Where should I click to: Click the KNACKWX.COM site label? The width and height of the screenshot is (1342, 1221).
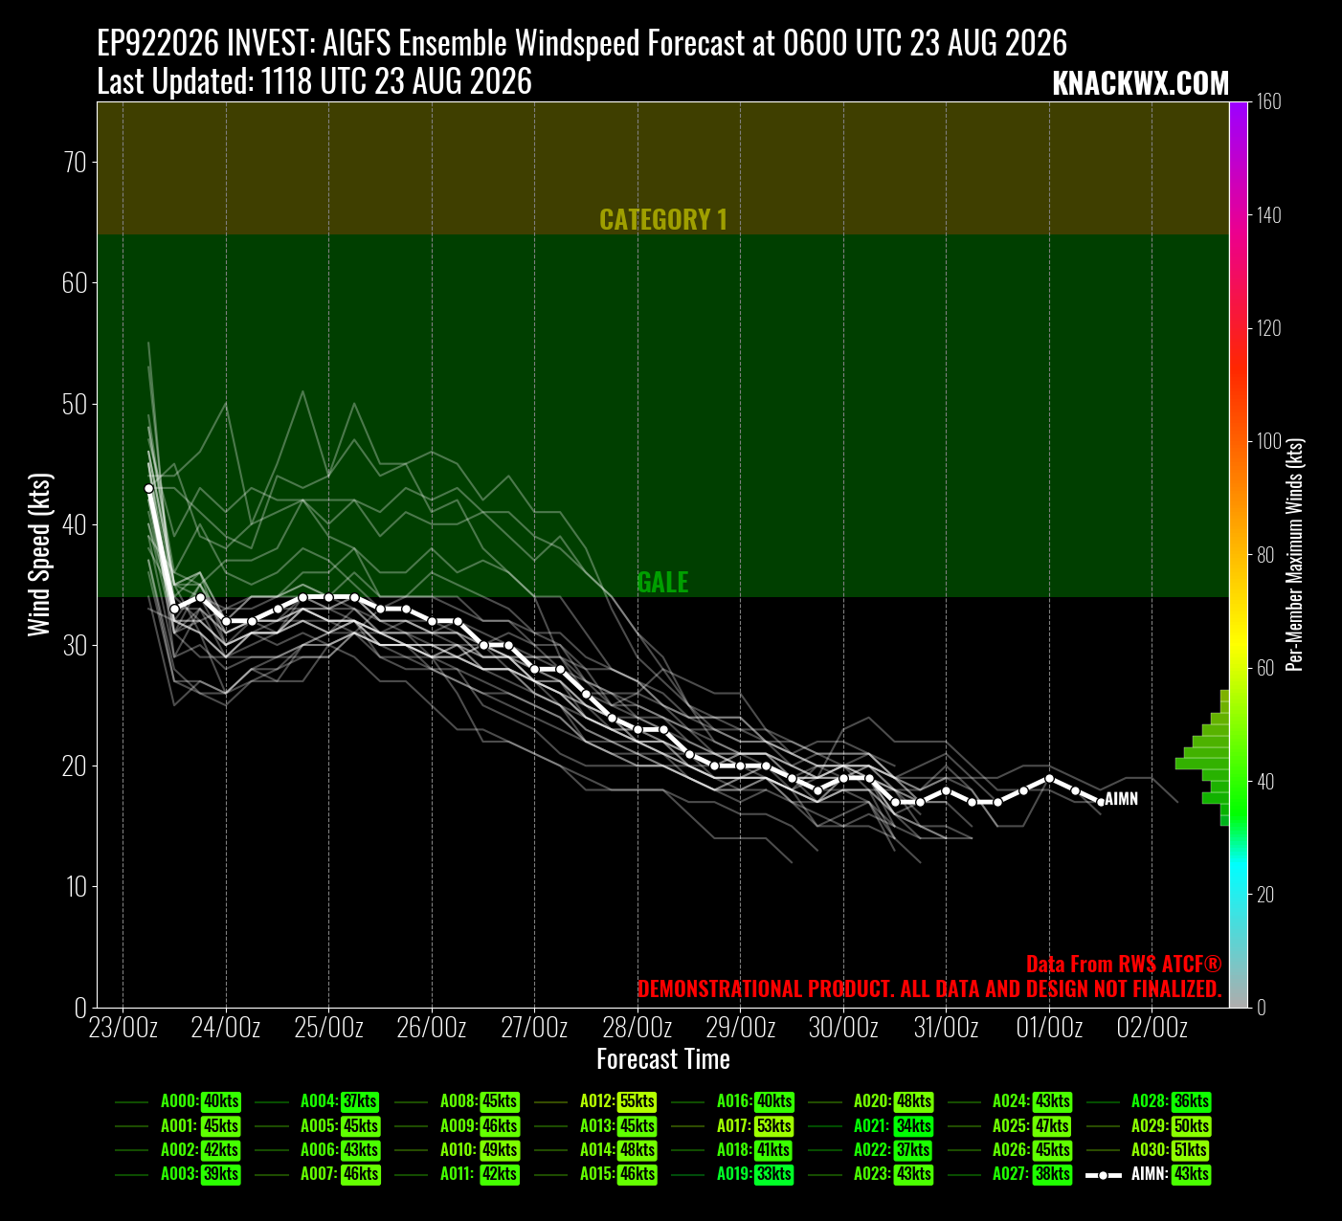[x=1140, y=83]
